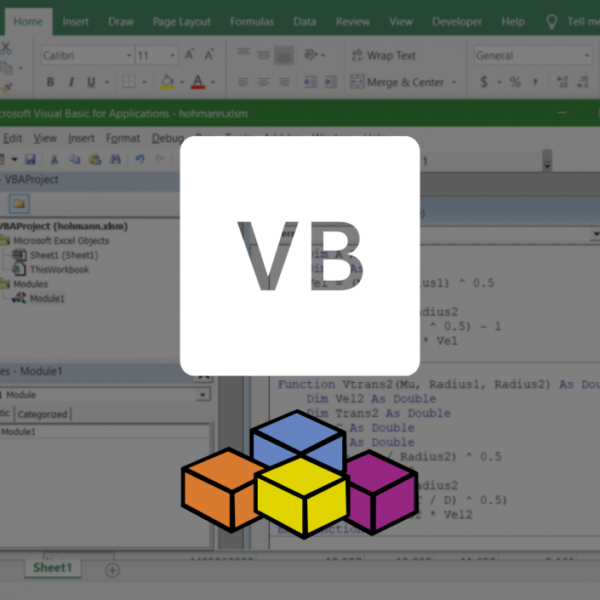This screenshot has height=600, width=600.
Task: Click Increase Font Size icon
Action: [190, 55]
